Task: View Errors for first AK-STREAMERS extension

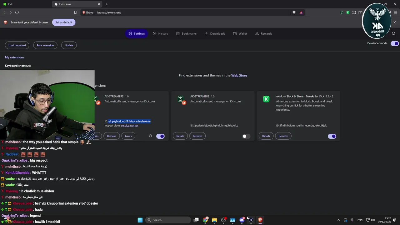Action: click(128, 136)
